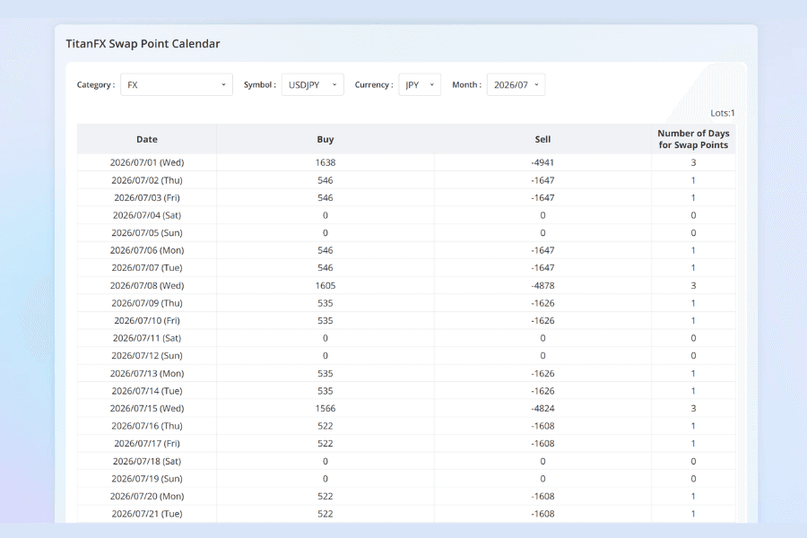This screenshot has height=538, width=807.
Task: Select the 2026/07/12 (Sun) date cell
Action: (147, 356)
